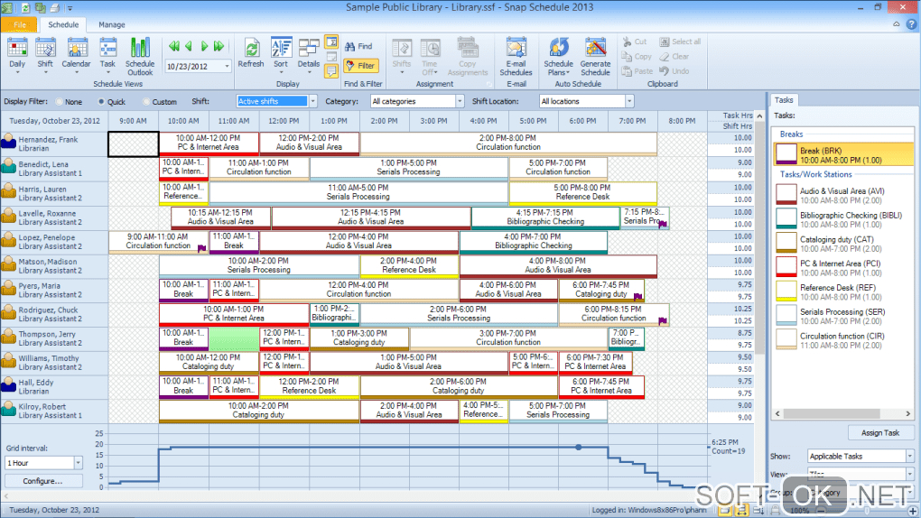
Task: Select the Break (BRK) task swatch
Action: pos(786,155)
